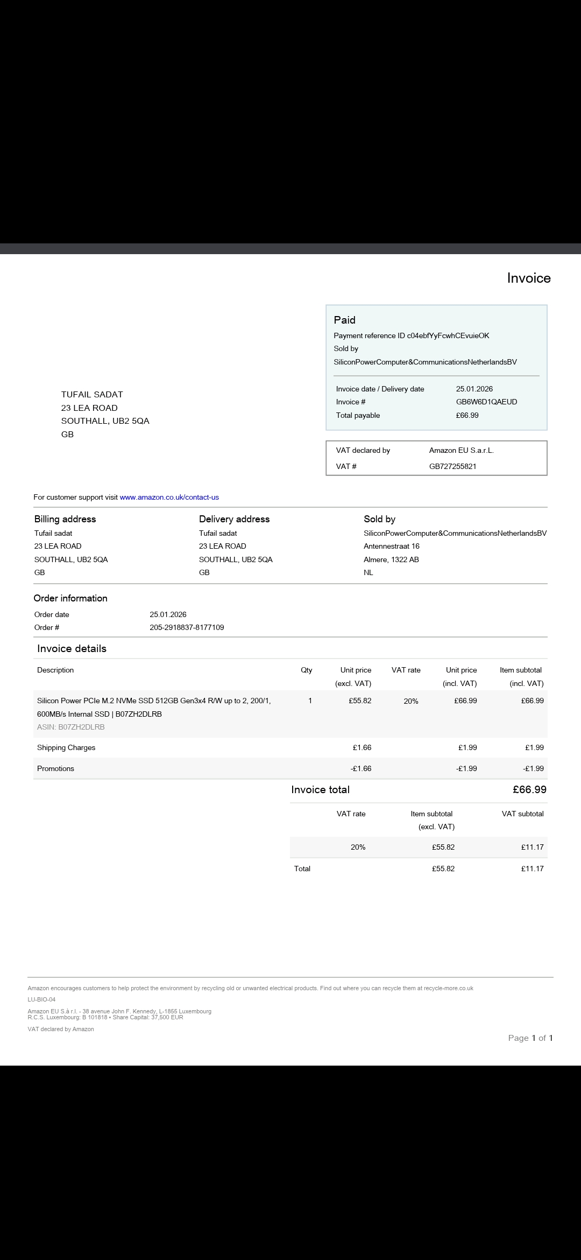Viewport: 581px width, 1260px height.
Task: Click the Invoice details section heading
Action: [72, 648]
